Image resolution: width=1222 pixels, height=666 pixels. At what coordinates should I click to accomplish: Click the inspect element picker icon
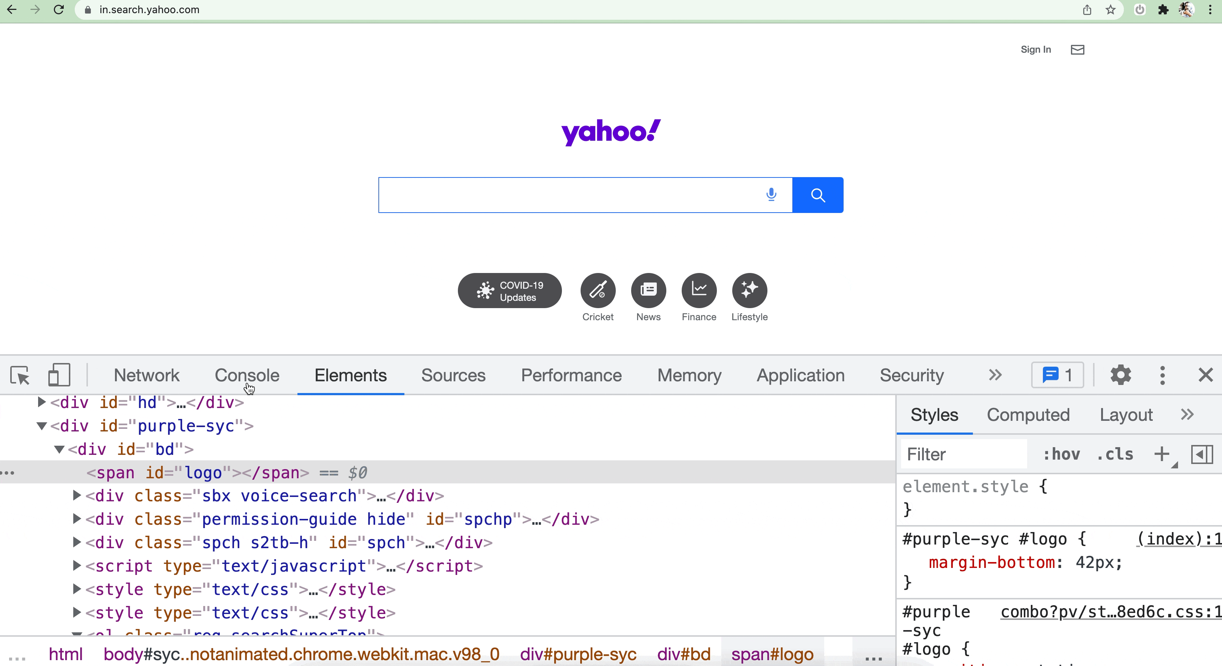(20, 375)
